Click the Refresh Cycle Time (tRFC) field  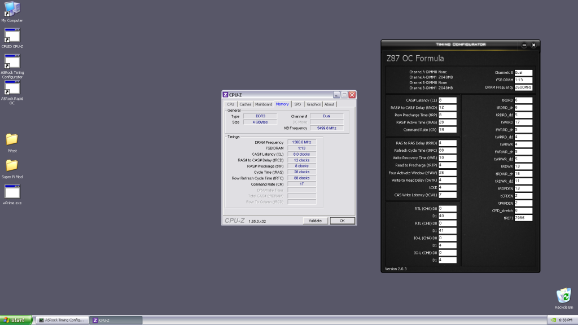click(x=448, y=150)
